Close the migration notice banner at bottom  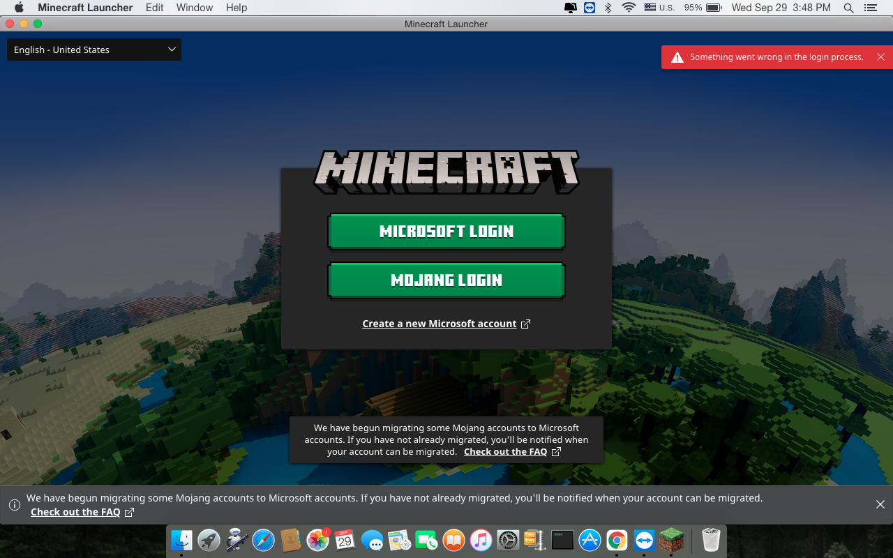tap(880, 504)
